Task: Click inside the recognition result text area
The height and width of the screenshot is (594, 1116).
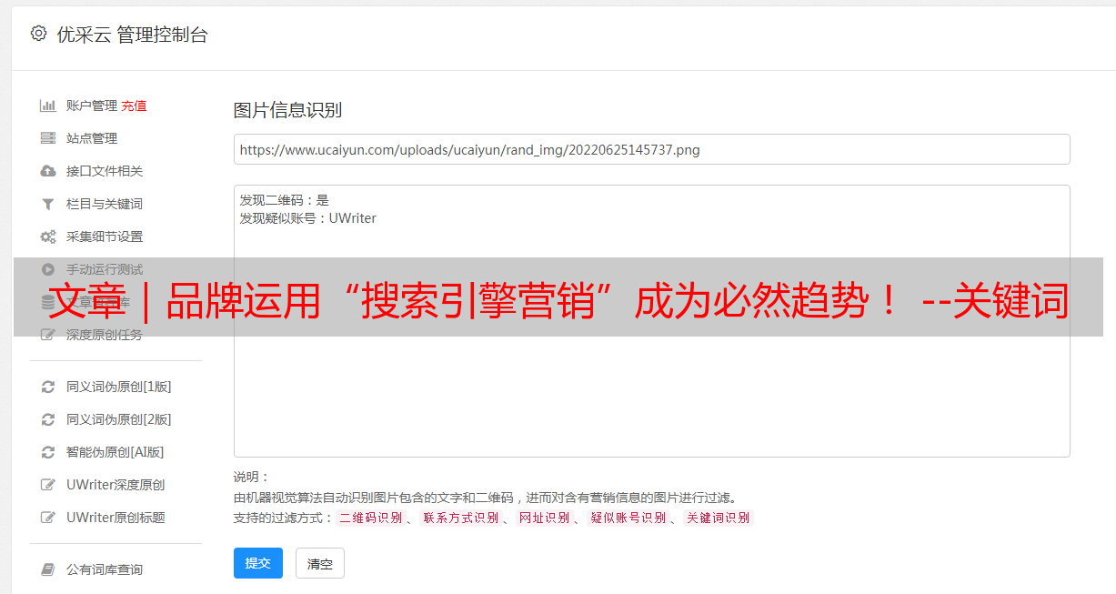Action: [651, 321]
